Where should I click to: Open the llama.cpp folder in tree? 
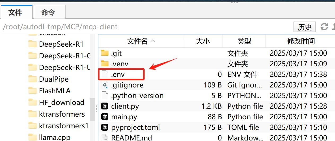click(x=55, y=137)
